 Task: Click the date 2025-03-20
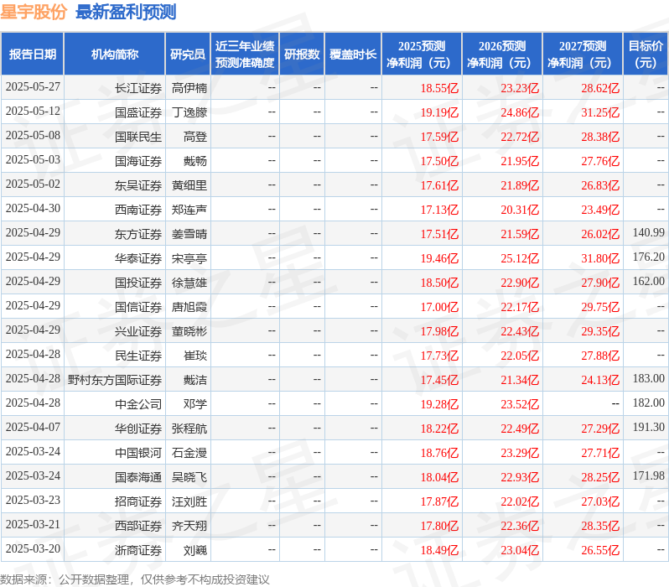(33, 549)
